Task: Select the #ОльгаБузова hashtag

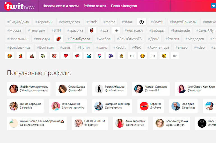Action: pos(79,39)
